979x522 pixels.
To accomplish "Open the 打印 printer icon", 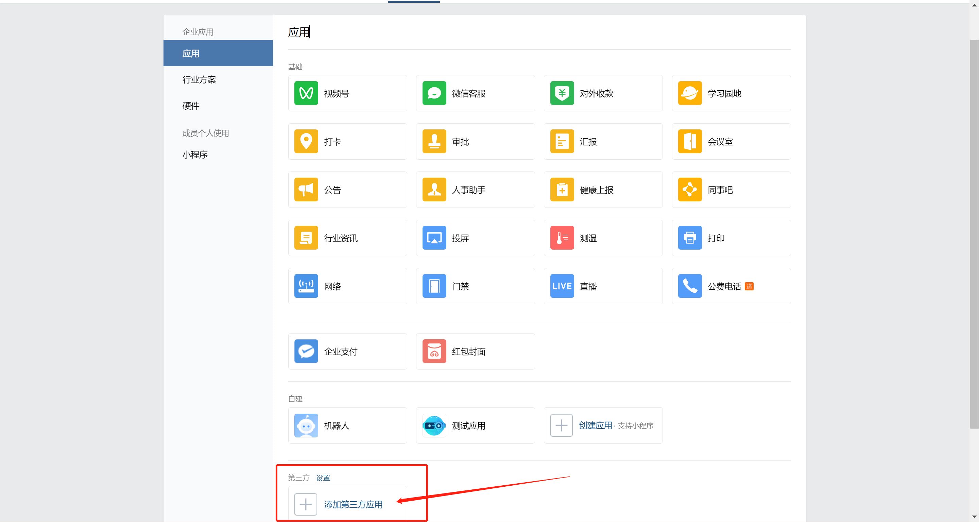I will point(690,238).
